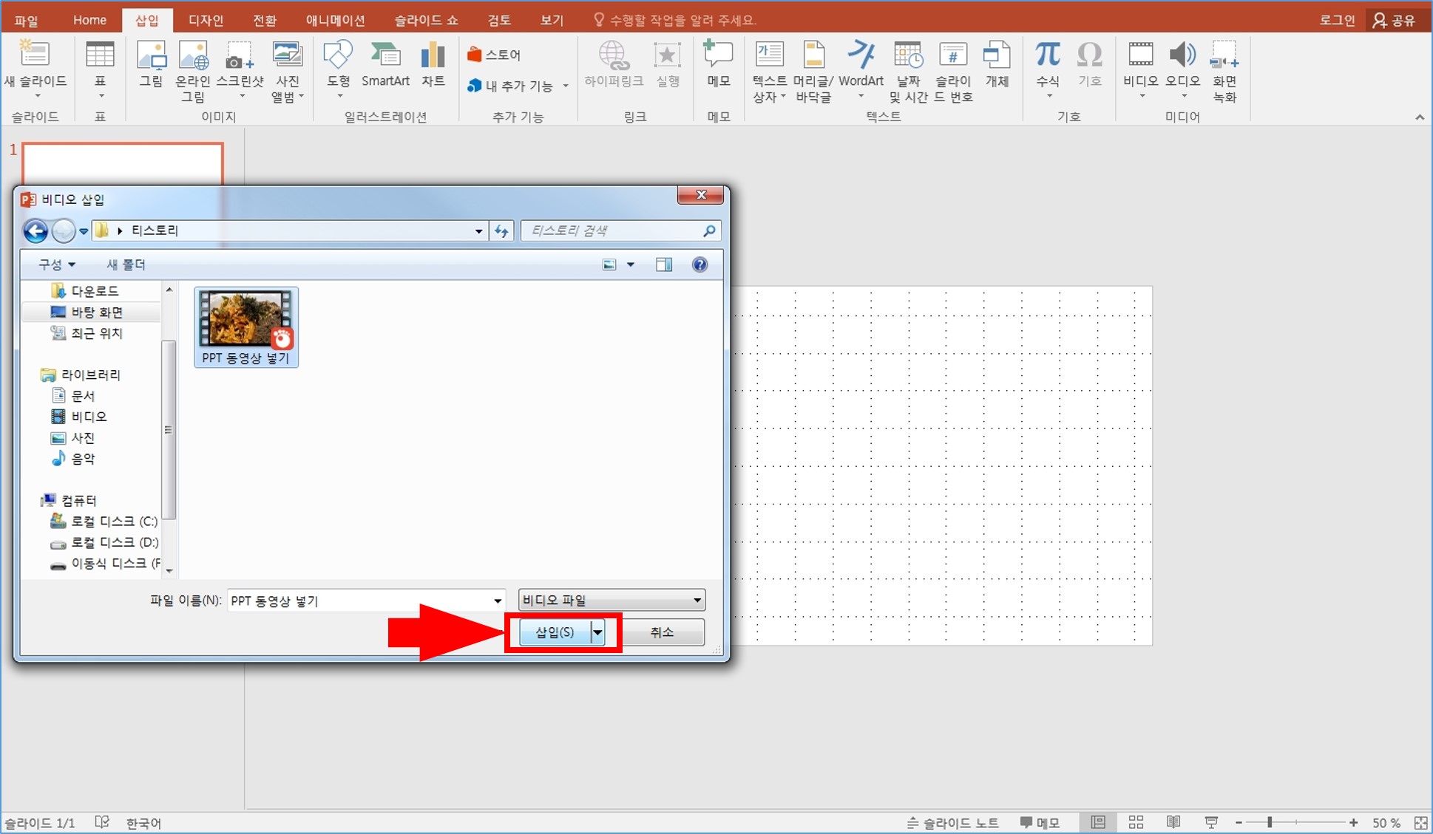The image size is (1433, 834).
Task: Click the 새 폴더 new folder button
Action: pyautogui.click(x=126, y=264)
